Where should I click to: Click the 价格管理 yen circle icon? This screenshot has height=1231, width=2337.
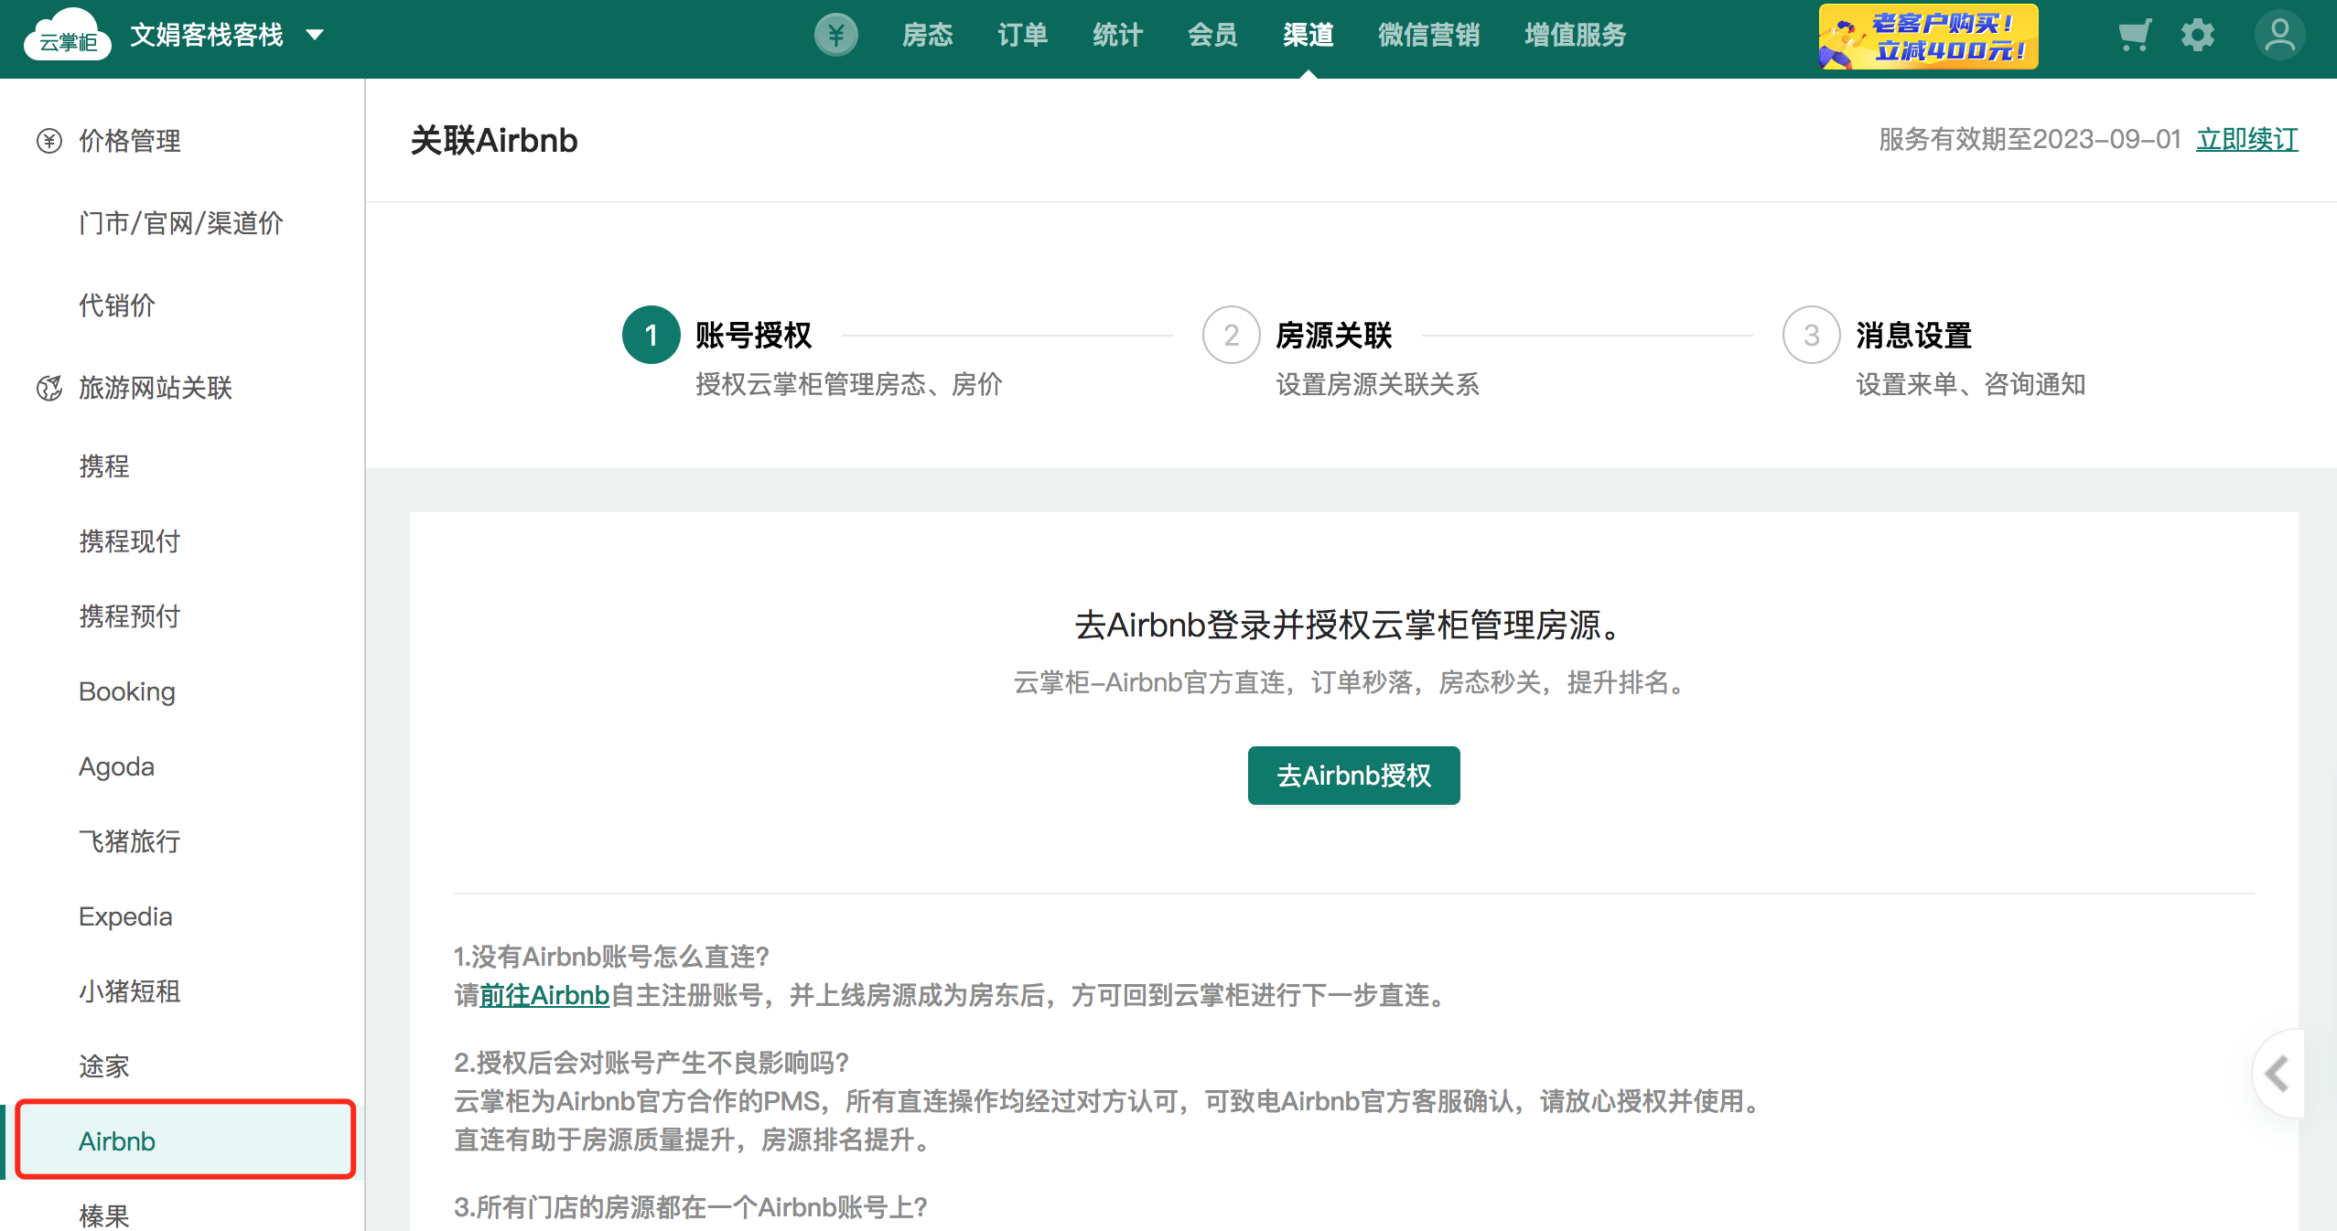click(48, 141)
